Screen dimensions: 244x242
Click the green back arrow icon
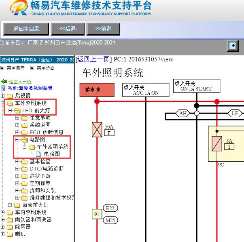pyautogui.click(x=4, y=81)
